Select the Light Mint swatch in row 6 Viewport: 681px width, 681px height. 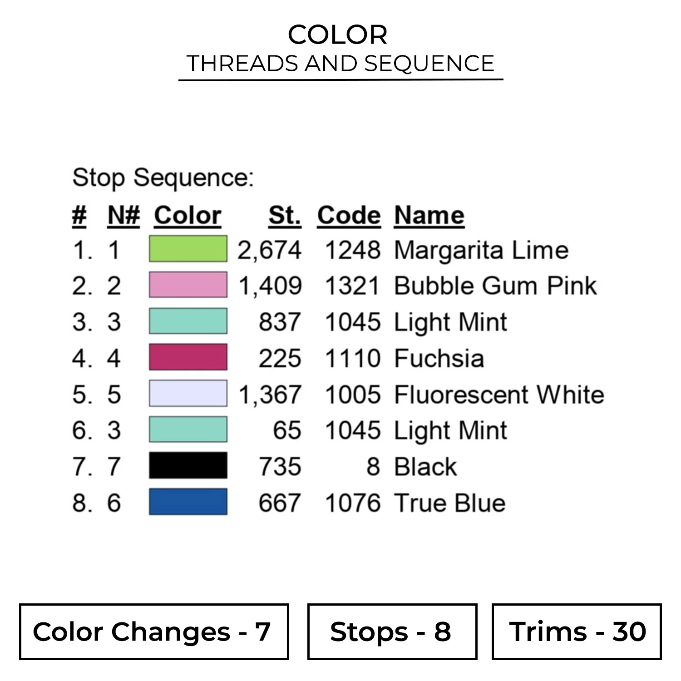pos(188,429)
